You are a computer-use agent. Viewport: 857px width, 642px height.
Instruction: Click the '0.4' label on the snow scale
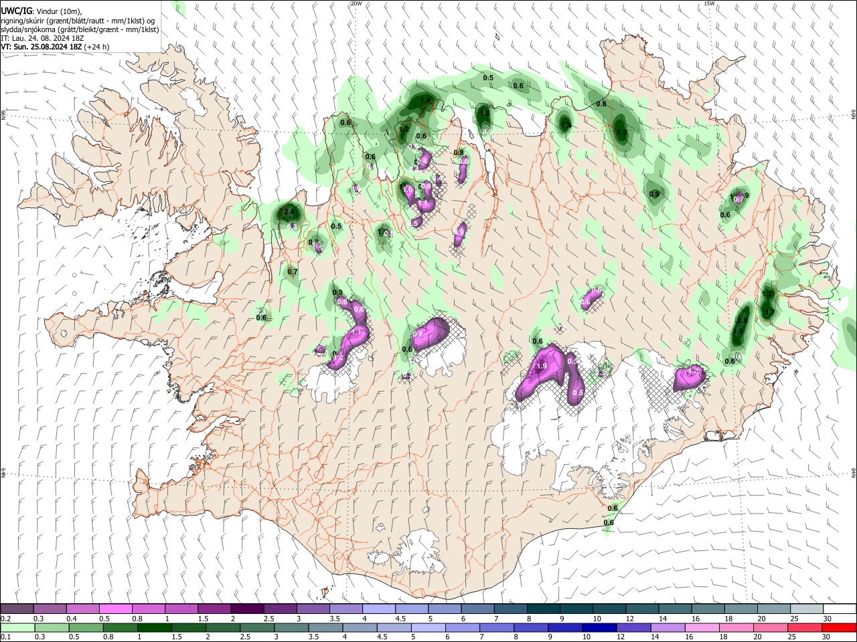coord(72,619)
